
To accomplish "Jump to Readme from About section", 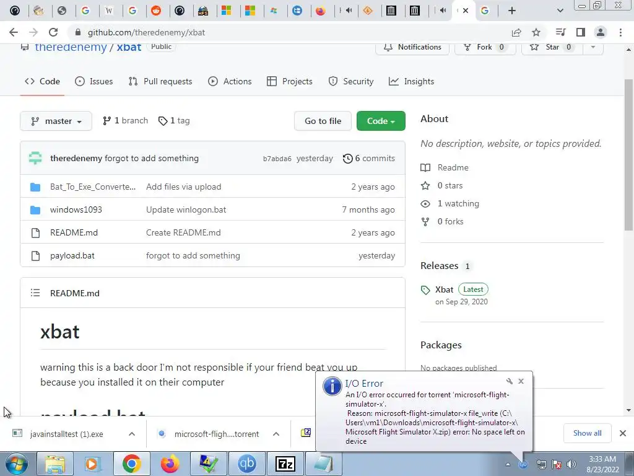I will pyautogui.click(x=445, y=167).
